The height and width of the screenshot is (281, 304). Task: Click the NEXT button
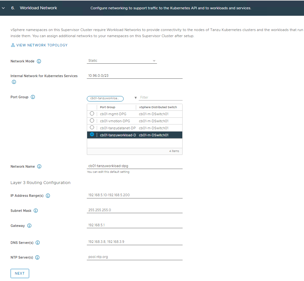coord(20,274)
